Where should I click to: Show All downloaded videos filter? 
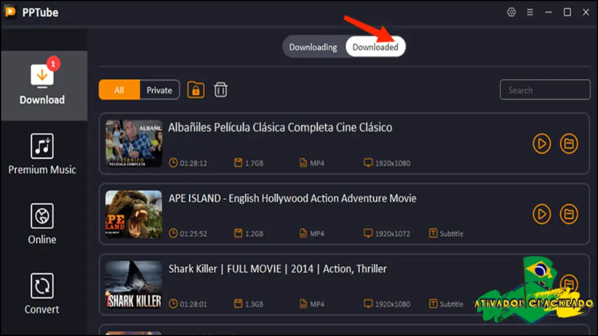click(x=119, y=90)
